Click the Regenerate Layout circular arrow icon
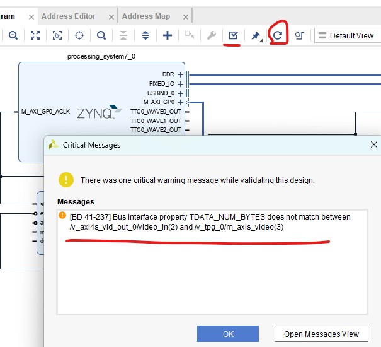 pyautogui.click(x=278, y=36)
